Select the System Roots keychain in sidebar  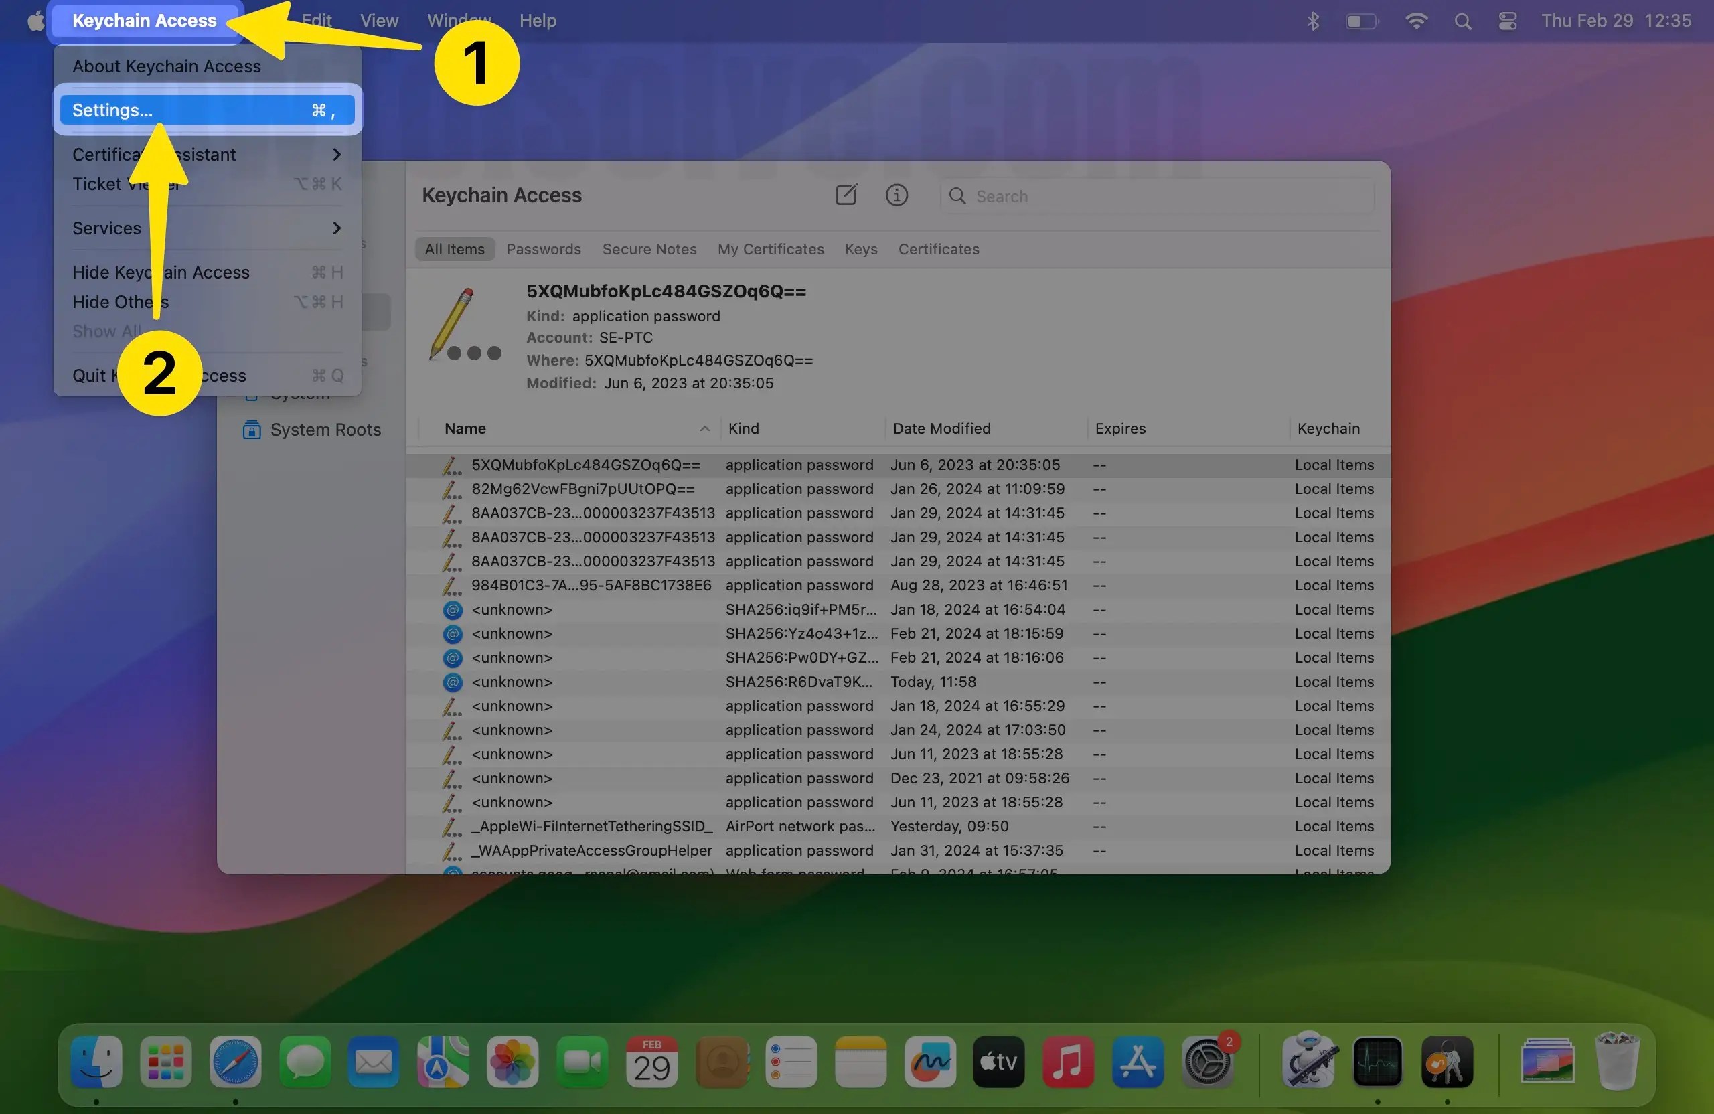[325, 429]
